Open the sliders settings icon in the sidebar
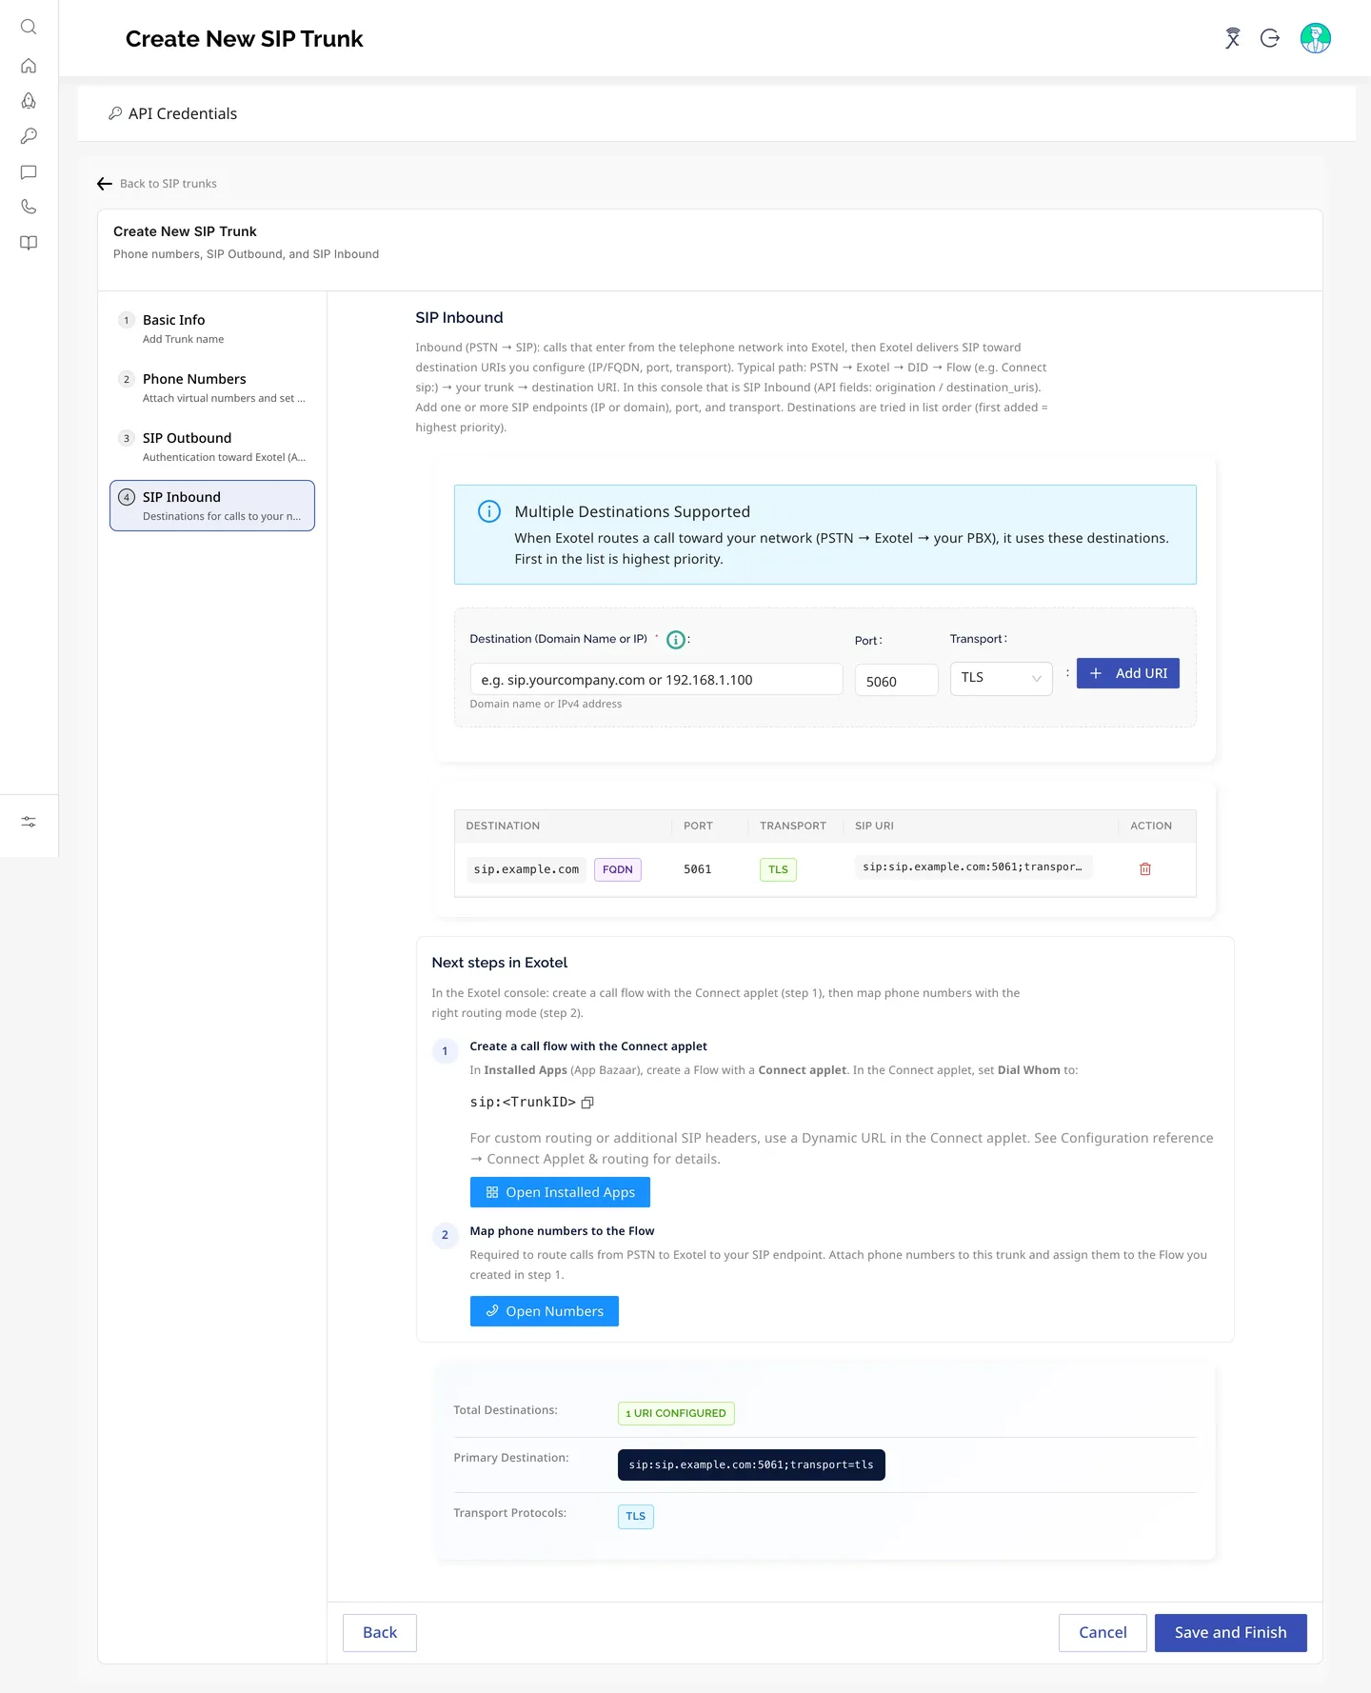Screen dimensions: 1371x1693 coord(29,822)
